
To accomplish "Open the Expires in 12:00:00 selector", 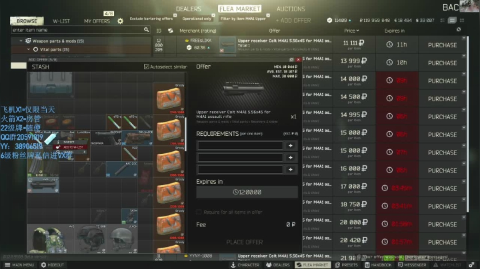I will pyautogui.click(x=247, y=192).
